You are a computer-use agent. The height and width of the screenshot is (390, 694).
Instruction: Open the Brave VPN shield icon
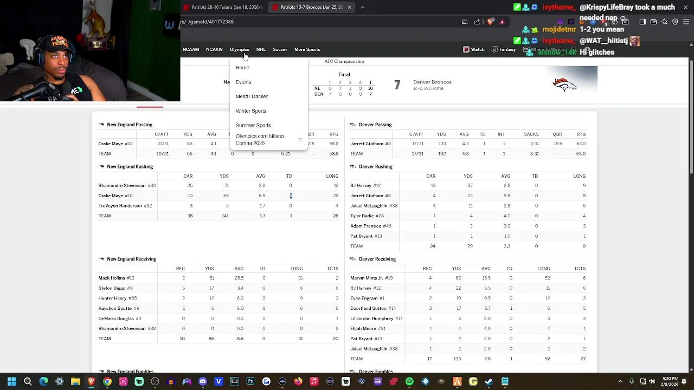pos(675,22)
